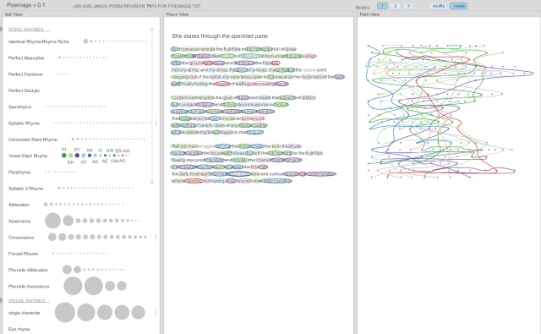Image resolution: width=541 pixels, height=334 pixels.
Task: Choose the dark blue AH vowel circle
Action: pyautogui.click(x=90, y=156)
